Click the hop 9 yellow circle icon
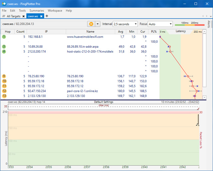 pyautogui.click(x=4, y=76)
